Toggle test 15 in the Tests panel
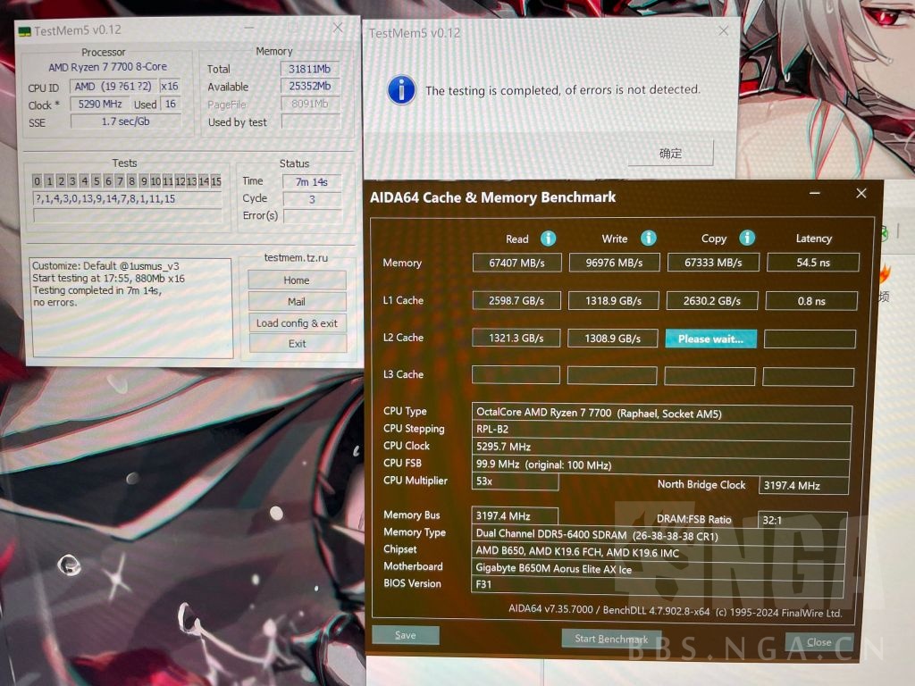 click(x=216, y=181)
